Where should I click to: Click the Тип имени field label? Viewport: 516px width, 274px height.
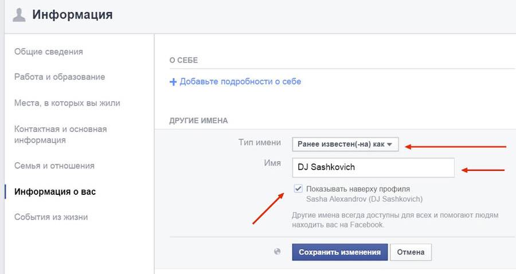click(x=259, y=143)
